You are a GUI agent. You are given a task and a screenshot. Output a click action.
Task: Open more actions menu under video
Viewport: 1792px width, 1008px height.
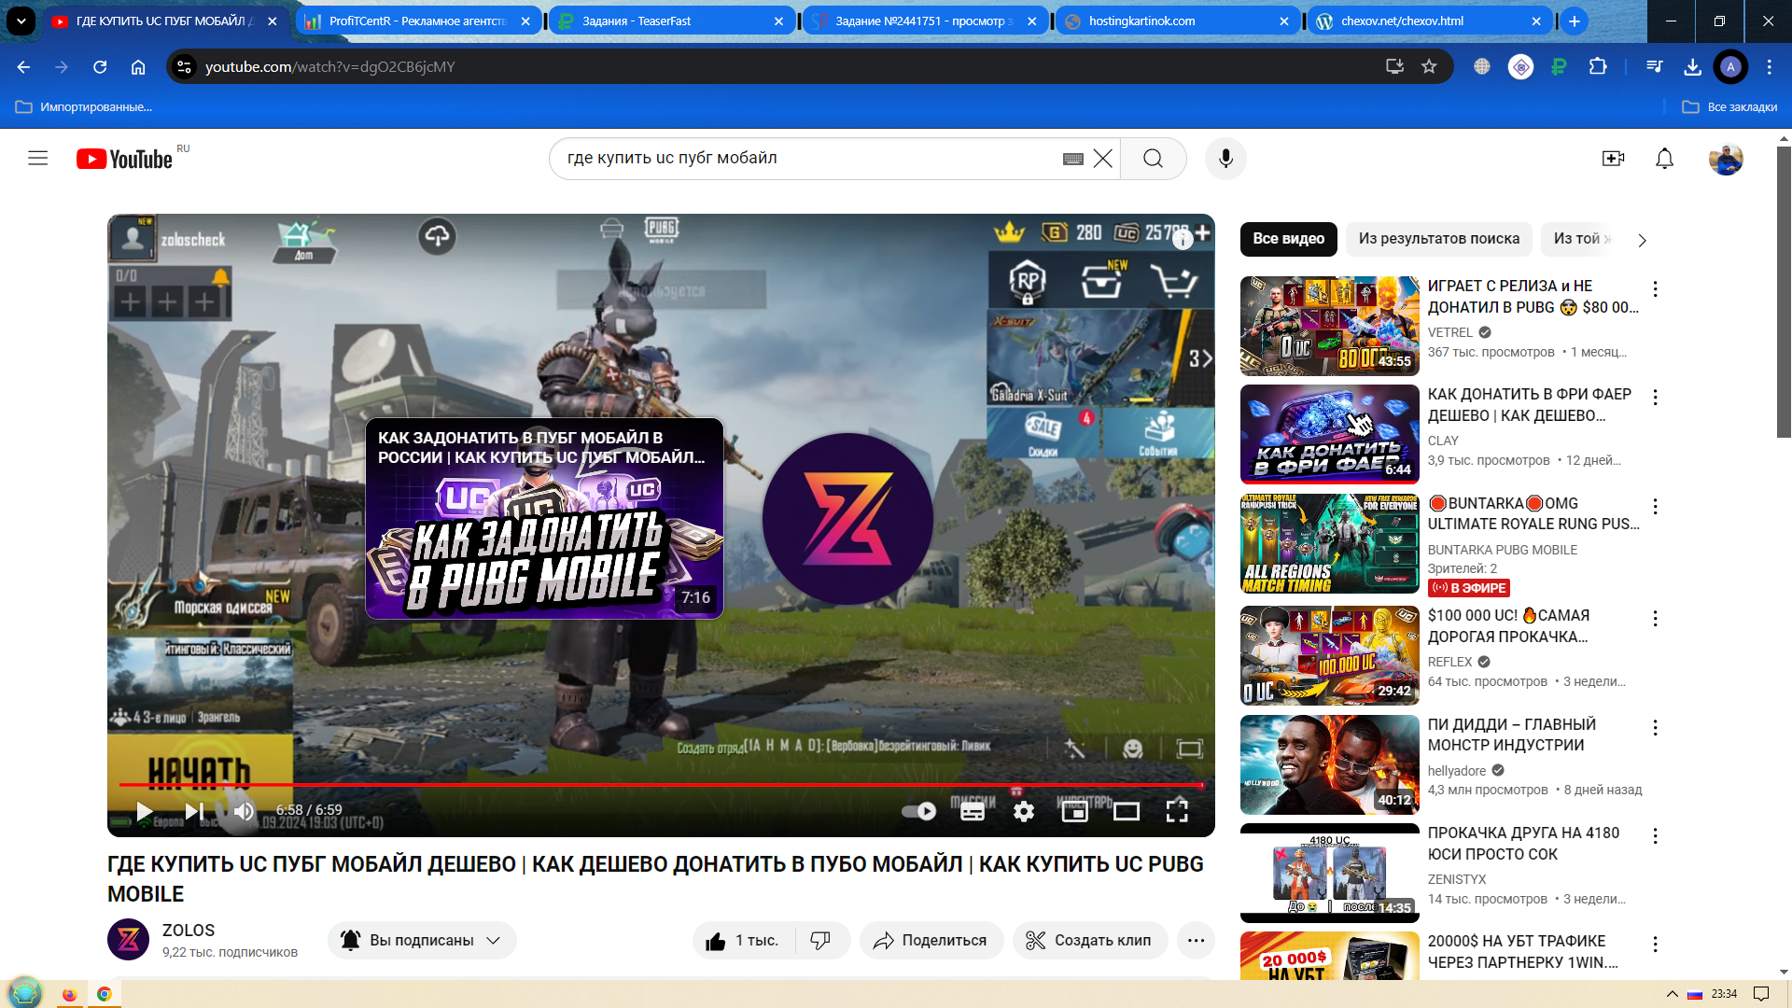click(1196, 941)
